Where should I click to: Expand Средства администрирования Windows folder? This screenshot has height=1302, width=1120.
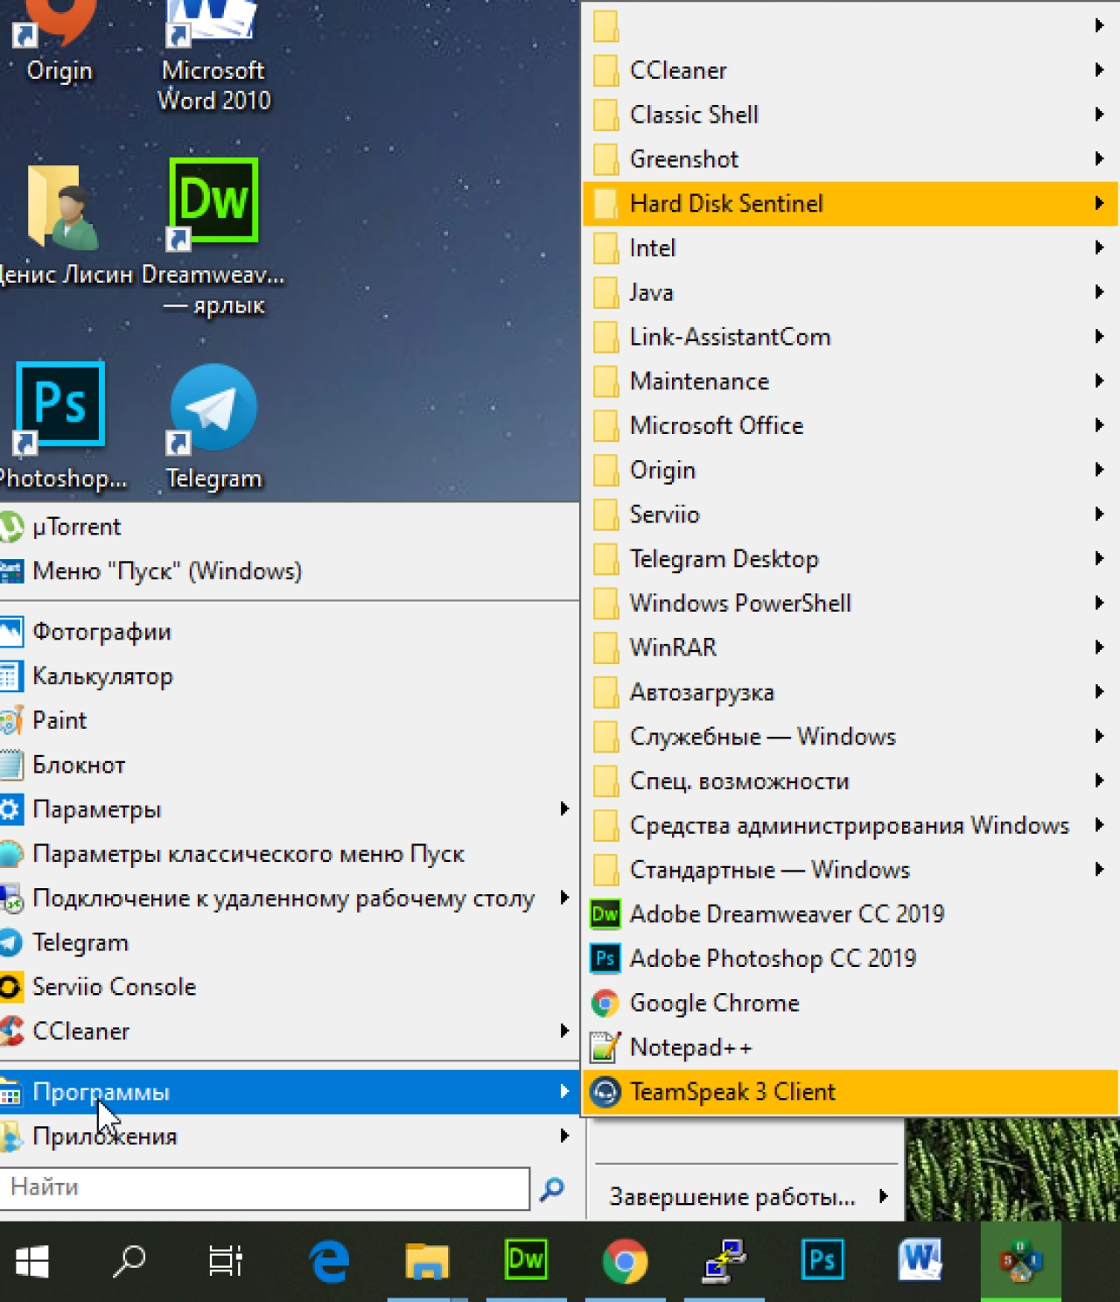pos(850,825)
